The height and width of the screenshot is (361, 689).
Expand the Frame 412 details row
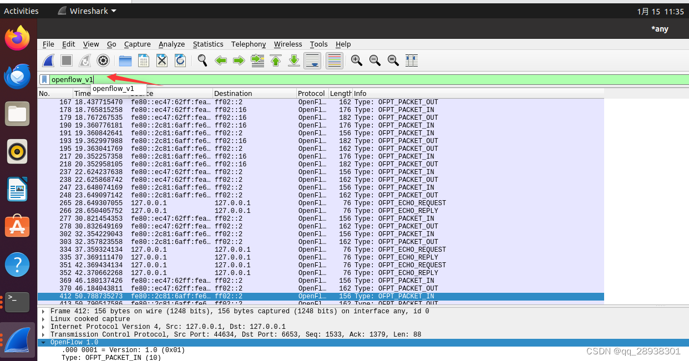click(x=43, y=312)
